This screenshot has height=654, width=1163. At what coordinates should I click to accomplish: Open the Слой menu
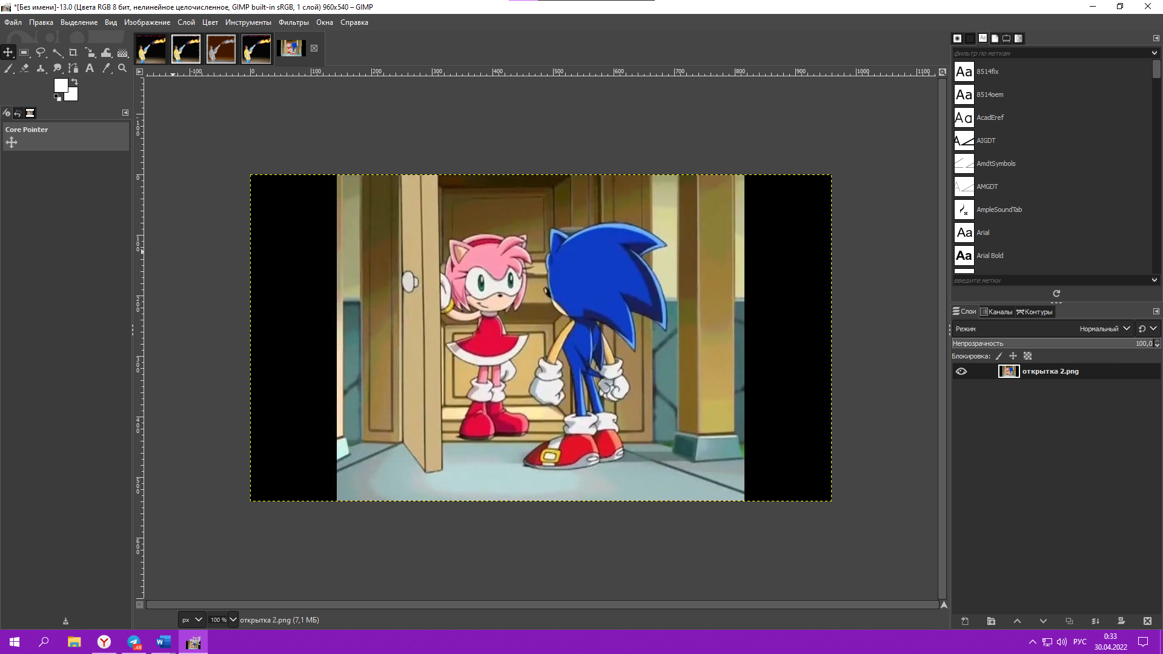186,22
